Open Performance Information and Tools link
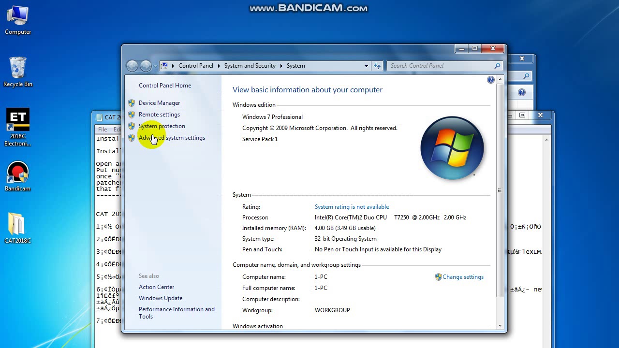The image size is (619, 348). tap(177, 313)
